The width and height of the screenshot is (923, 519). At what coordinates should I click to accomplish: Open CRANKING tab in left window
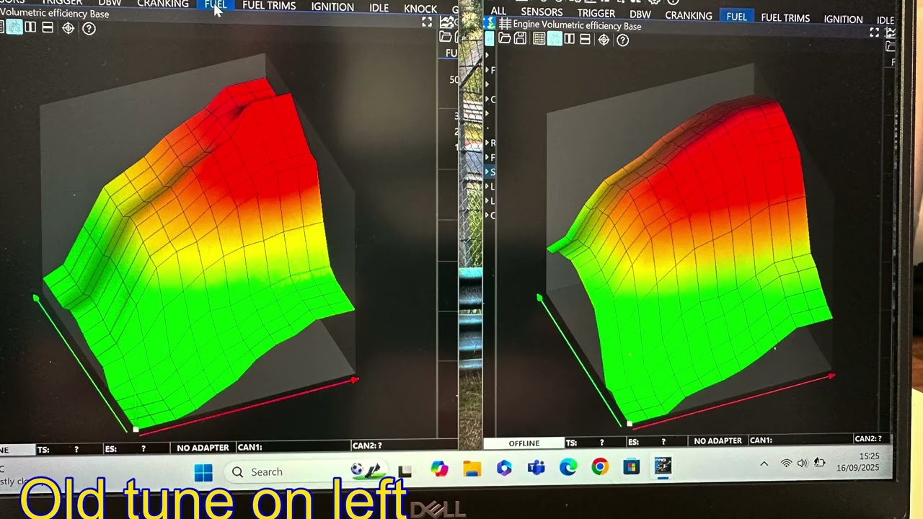163,4
